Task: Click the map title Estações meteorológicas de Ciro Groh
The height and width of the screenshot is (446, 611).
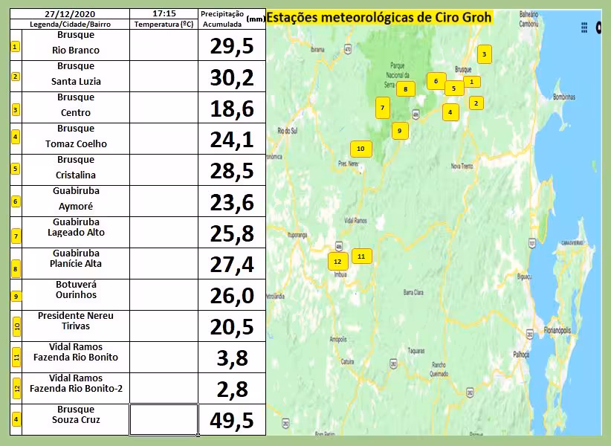Action: [x=379, y=17]
